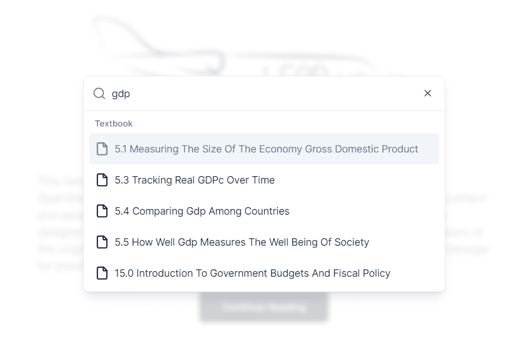Click the typed "gdp" query text

[x=121, y=94]
